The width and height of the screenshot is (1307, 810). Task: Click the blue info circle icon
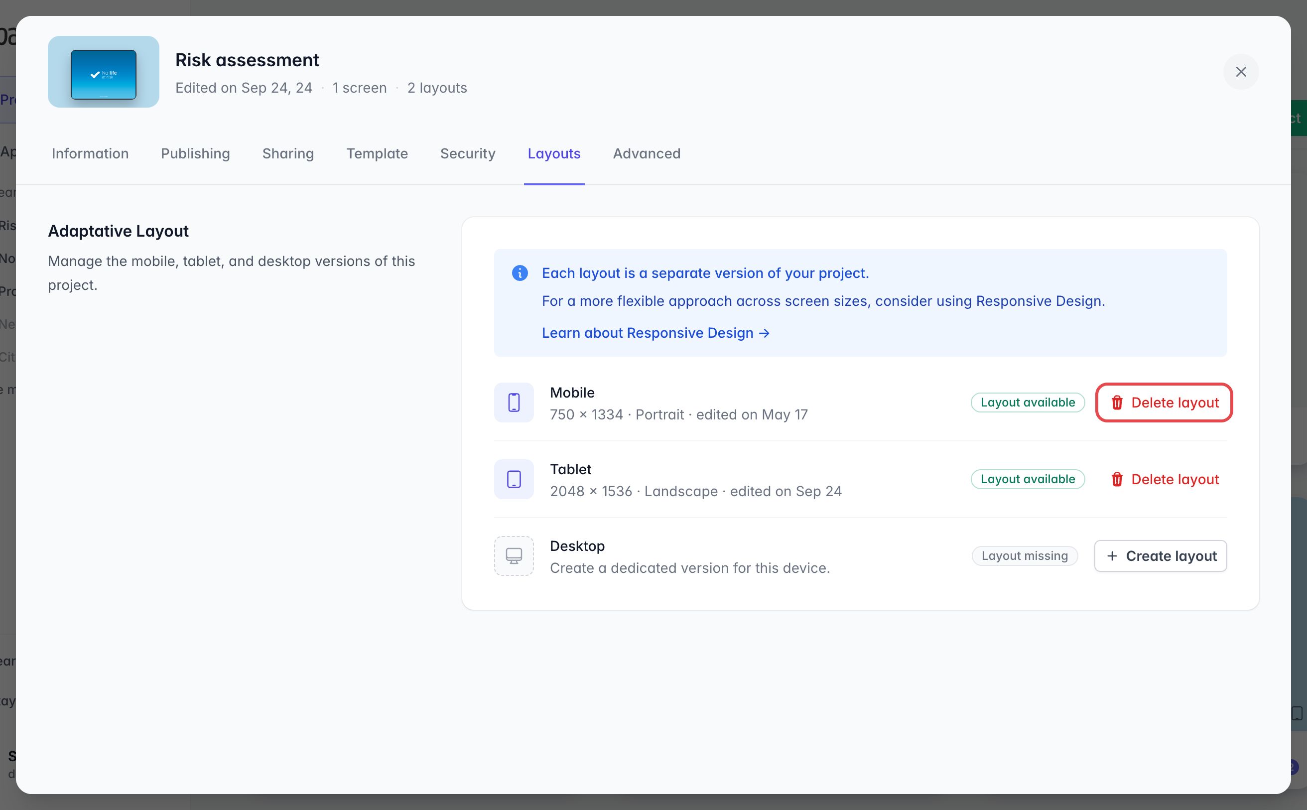pyautogui.click(x=520, y=273)
